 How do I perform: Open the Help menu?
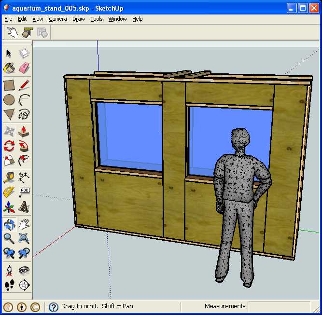(x=138, y=19)
